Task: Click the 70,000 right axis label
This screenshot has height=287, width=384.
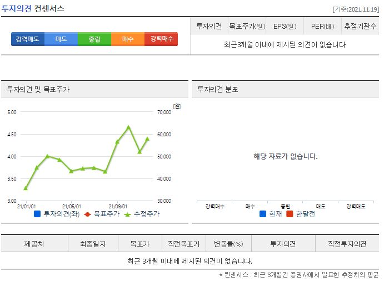Action: click(164, 112)
